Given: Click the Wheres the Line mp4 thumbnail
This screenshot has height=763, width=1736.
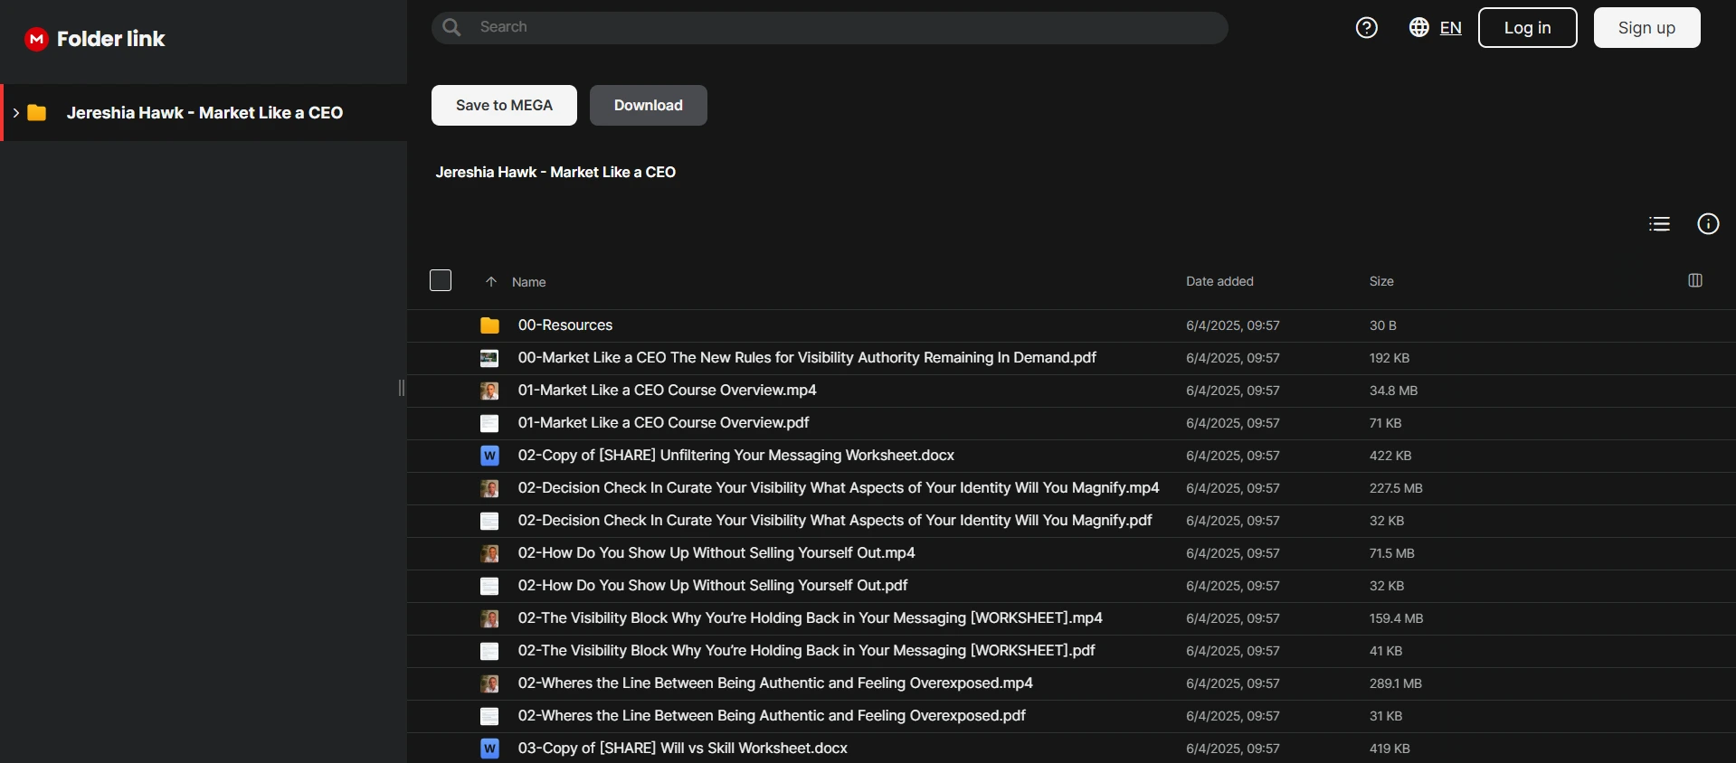Looking at the screenshot, I should 489,683.
